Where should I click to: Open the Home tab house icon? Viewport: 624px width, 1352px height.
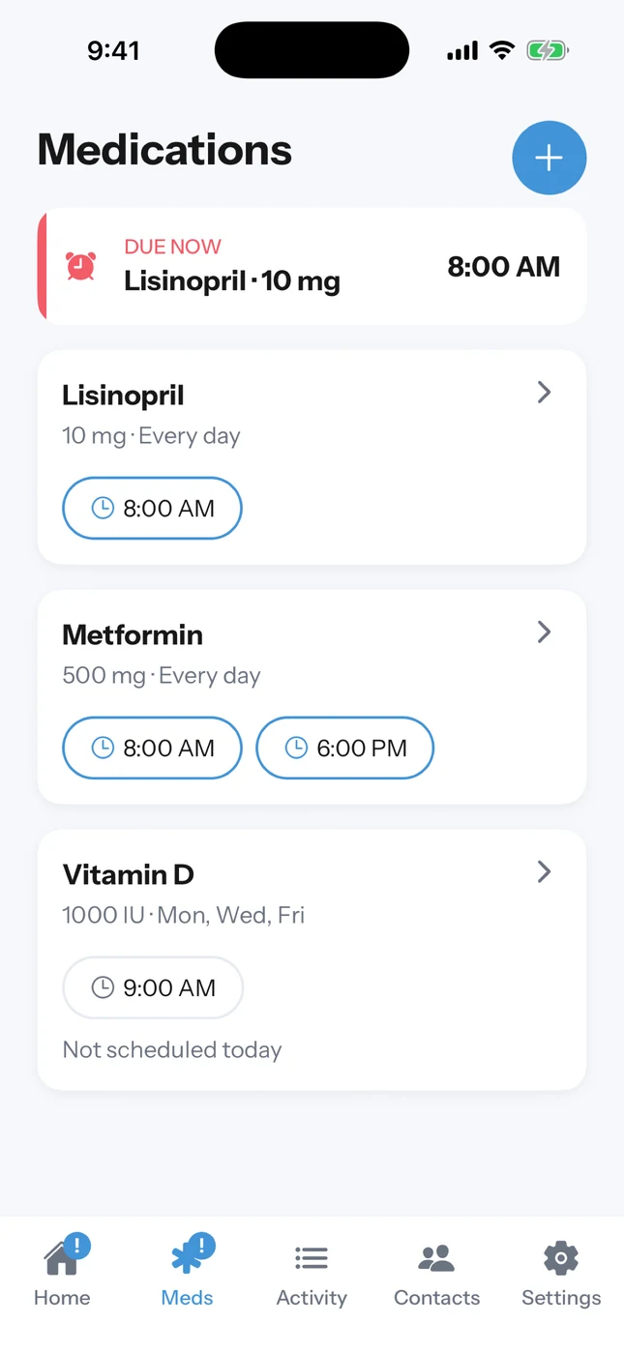[63, 1255]
